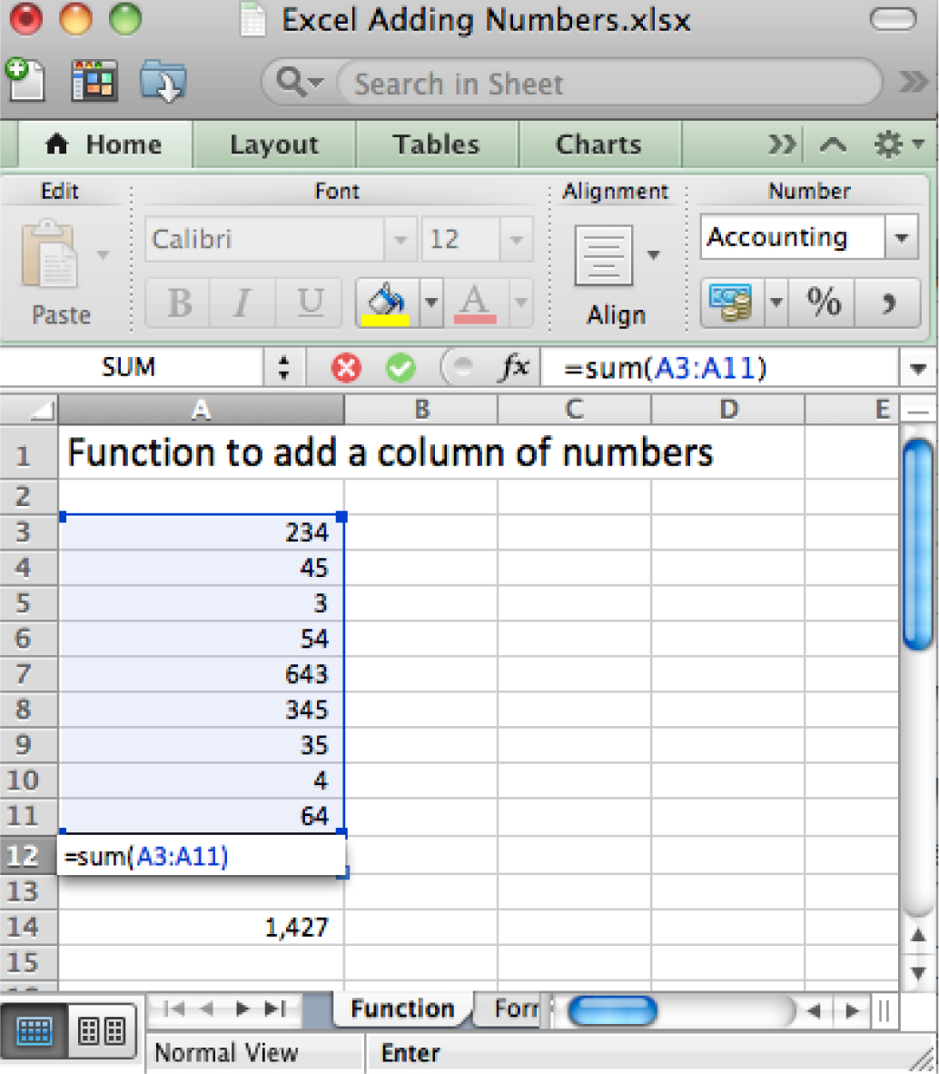Click the new workbook icon
The image size is (939, 1074).
pyautogui.click(x=25, y=80)
